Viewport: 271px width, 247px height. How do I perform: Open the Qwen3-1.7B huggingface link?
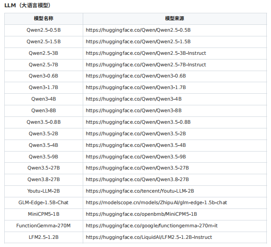coord(135,88)
